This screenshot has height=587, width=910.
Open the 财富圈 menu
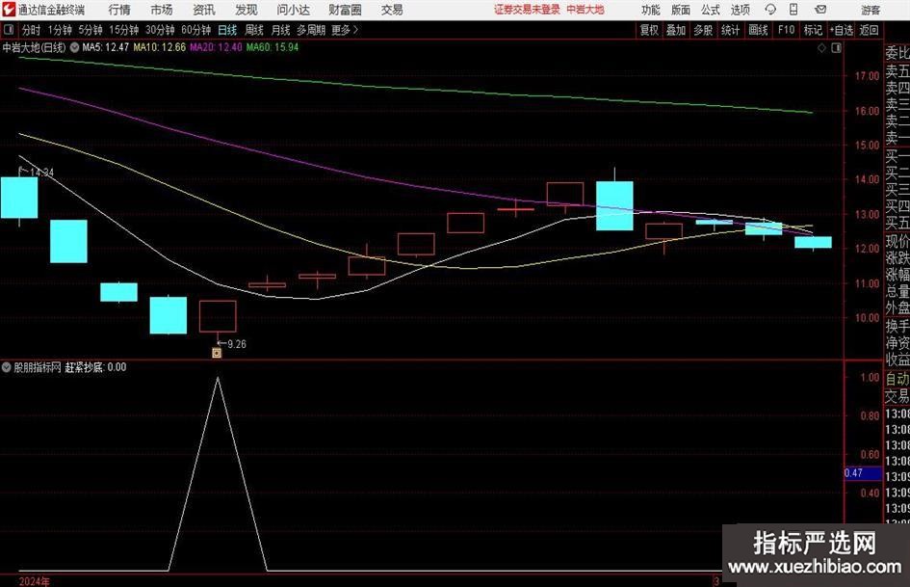pyautogui.click(x=345, y=10)
